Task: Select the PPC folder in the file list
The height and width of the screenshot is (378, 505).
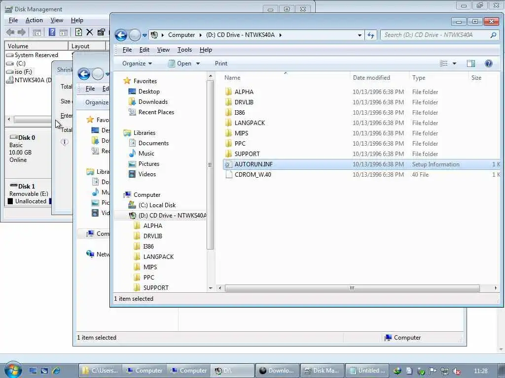Action: pyautogui.click(x=240, y=143)
